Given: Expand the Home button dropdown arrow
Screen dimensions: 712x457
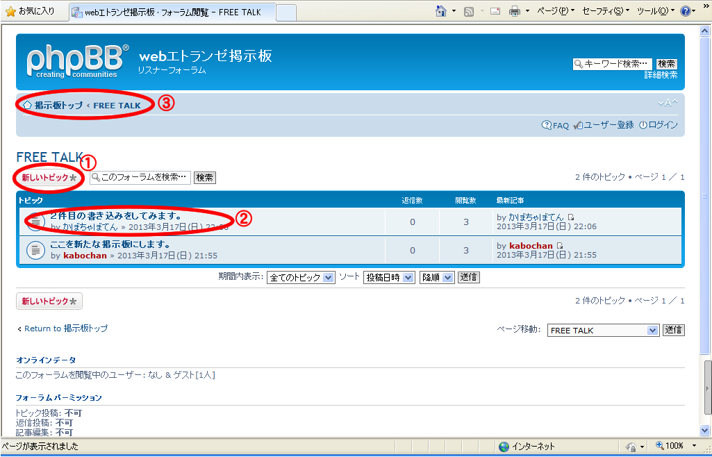Looking at the screenshot, I should pos(454,11).
